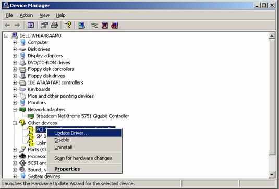Screen dimensions: 279x189
Task: Toggle the console tree pane toolbar icon
Action: tap(31, 25)
